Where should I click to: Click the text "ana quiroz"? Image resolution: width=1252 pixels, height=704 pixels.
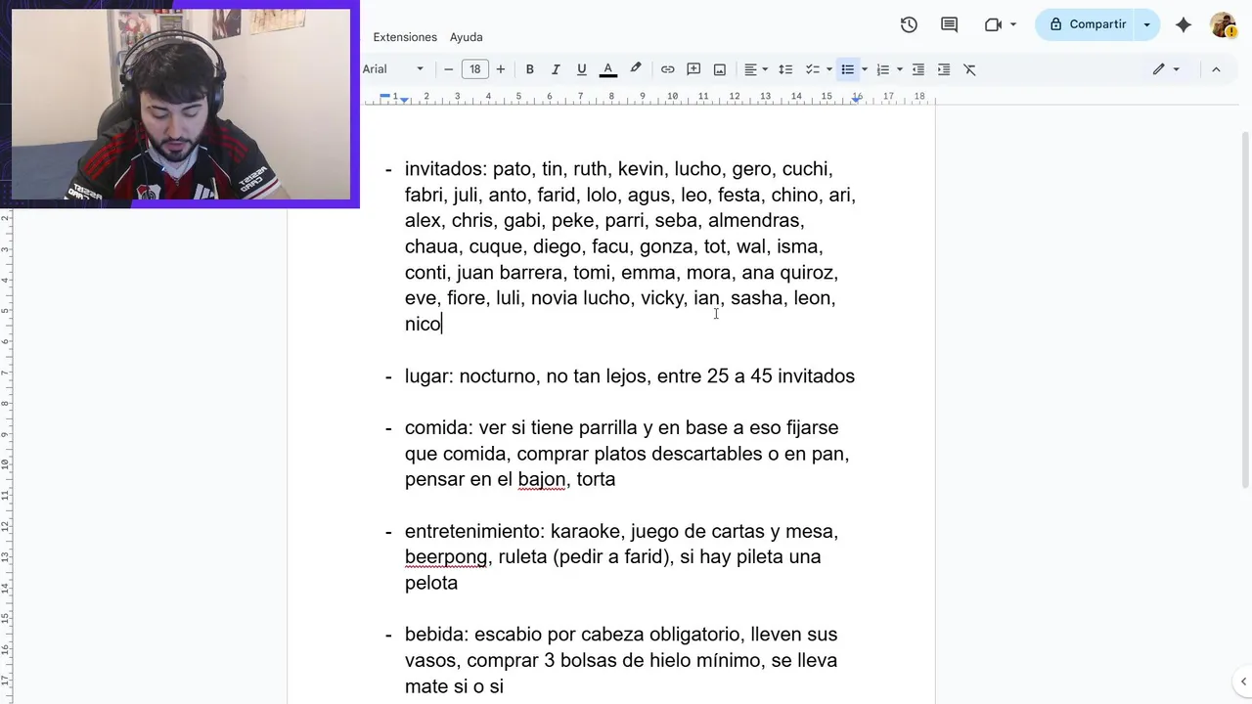tap(788, 272)
